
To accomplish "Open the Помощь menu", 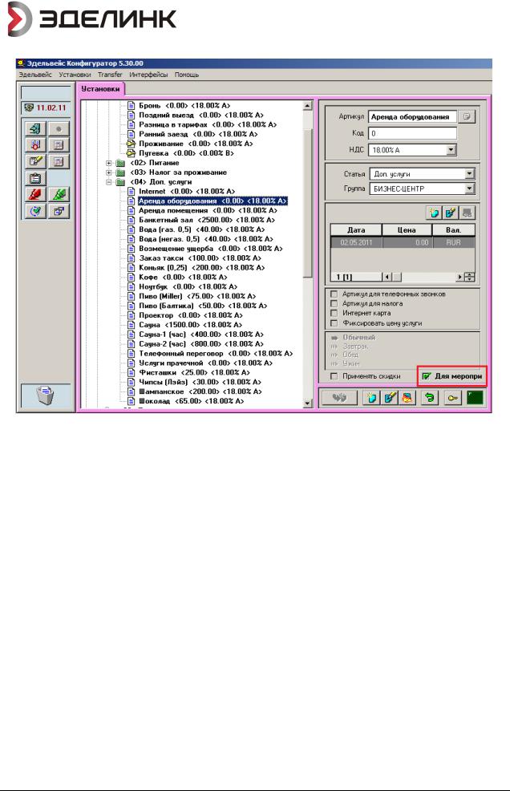I will 187,75.
